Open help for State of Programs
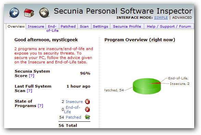This screenshot has width=201, height=135. click(40, 106)
